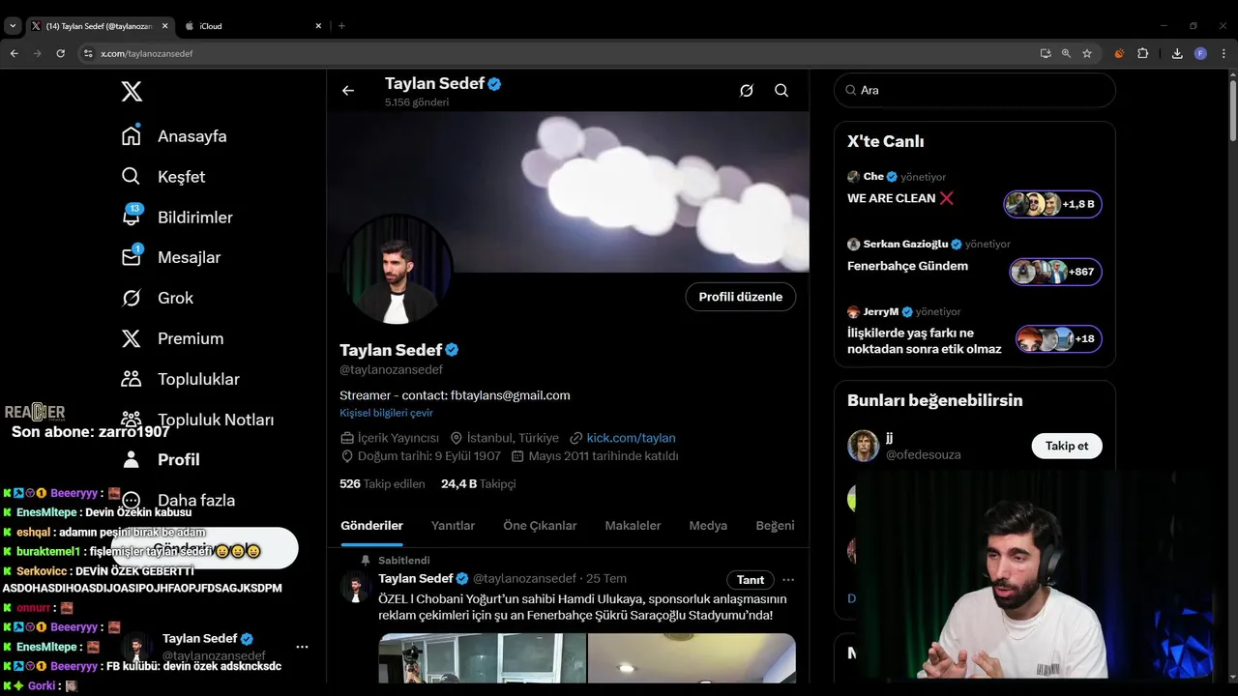Switch to Makaleler tab

click(x=633, y=526)
